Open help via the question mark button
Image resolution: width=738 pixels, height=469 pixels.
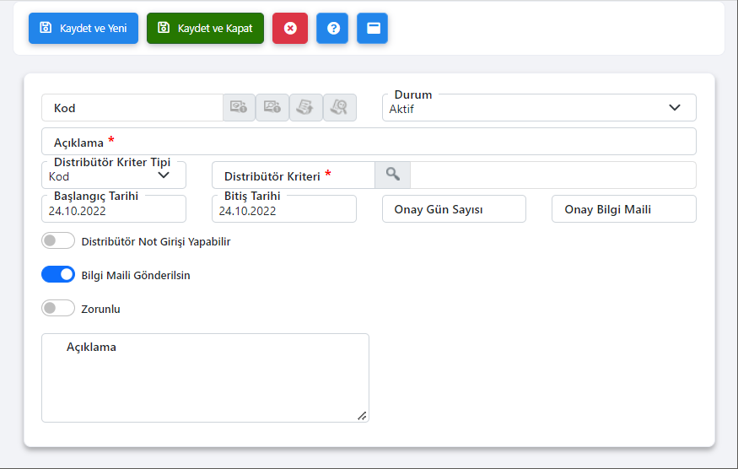click(332, 28)
